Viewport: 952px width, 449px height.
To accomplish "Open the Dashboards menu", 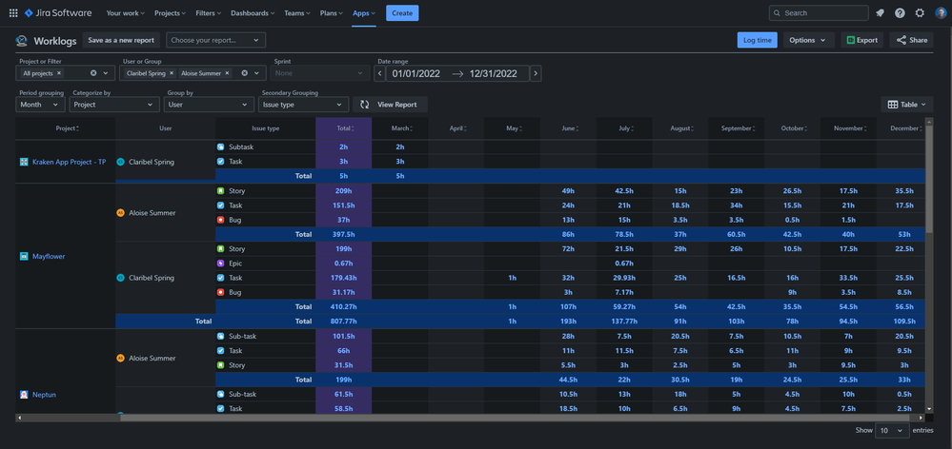I will click(253, 12).
